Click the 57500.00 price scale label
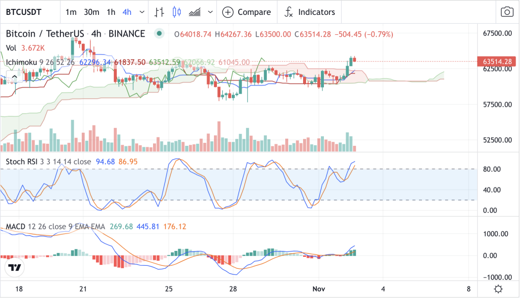Image resolution: width=520 pixels, height=300 pixels. pos(497,105)
